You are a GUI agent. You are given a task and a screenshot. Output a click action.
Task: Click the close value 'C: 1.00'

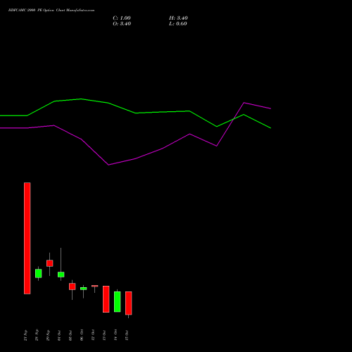coord(122,18)
